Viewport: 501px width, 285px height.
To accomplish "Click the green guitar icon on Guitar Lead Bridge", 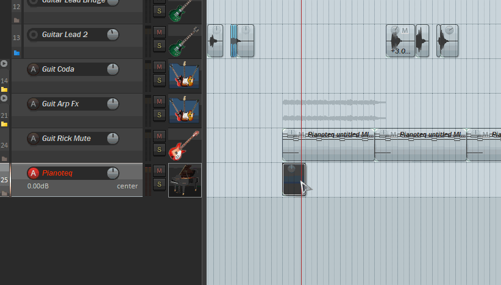I will 182,11.
